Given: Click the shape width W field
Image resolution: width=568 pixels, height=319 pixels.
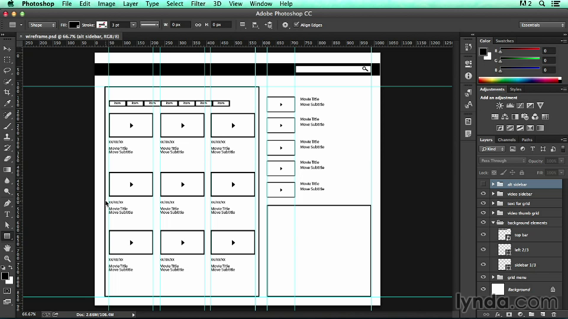Looking at the screenshot, I should pos(180,25).
